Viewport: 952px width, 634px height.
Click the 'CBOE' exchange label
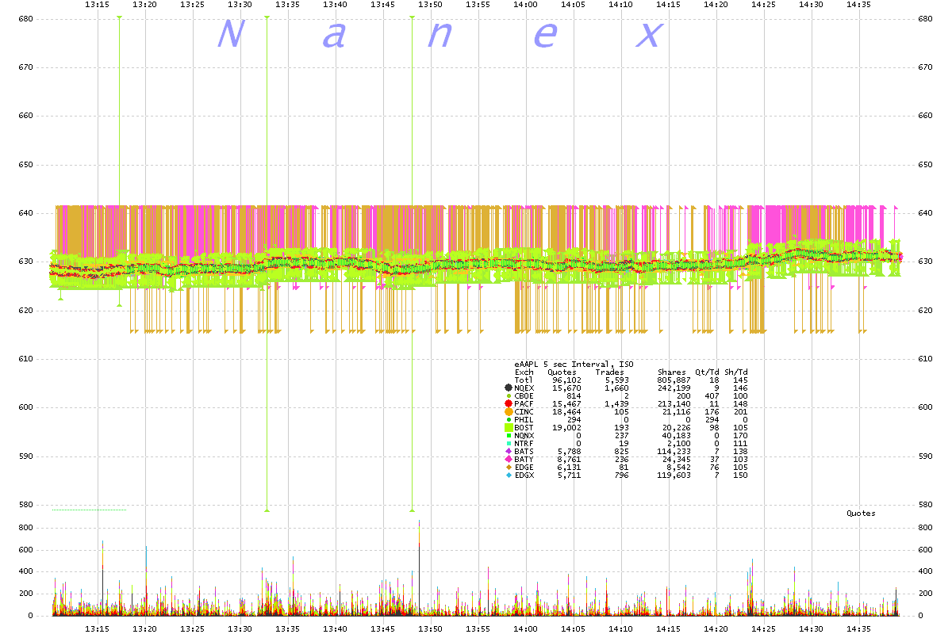pyautogui.click(x=524, y=395)
